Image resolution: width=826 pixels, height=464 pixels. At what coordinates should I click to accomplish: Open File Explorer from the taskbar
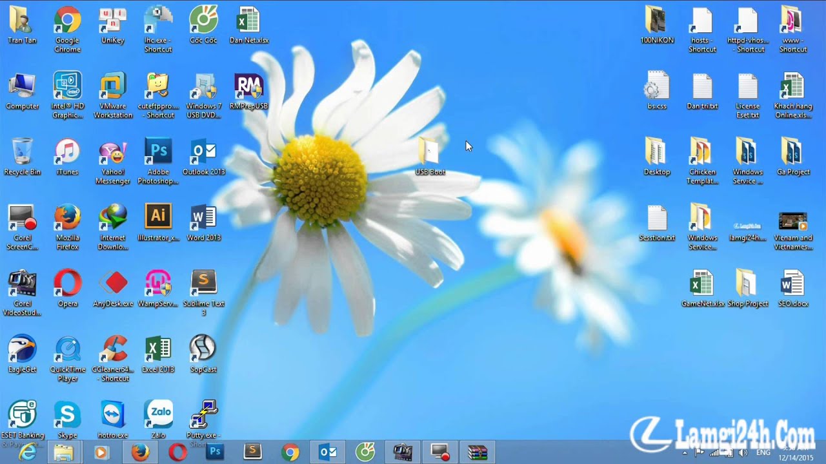point(63,452)
